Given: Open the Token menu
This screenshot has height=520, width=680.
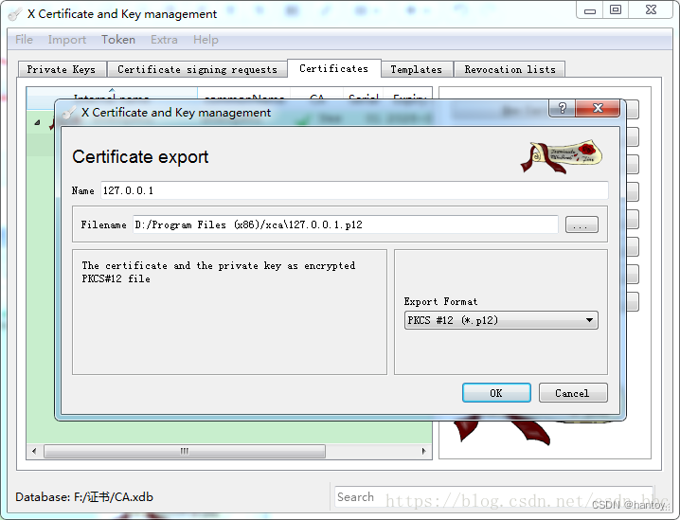Looking at the screenshot, I should 118,40.
